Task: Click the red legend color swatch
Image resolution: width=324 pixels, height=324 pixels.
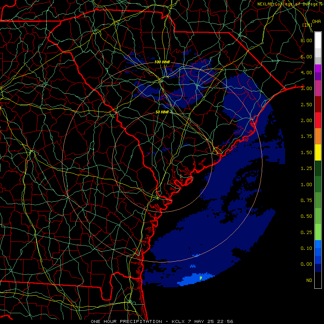Action: tap(318, 120)
